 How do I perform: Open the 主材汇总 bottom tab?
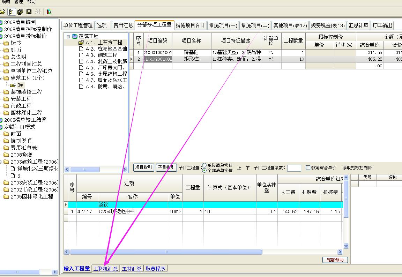(x=132, y=269)
